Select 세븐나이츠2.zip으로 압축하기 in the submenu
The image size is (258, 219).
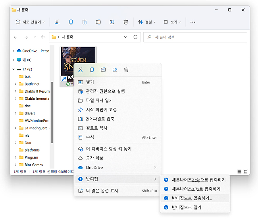195,180
